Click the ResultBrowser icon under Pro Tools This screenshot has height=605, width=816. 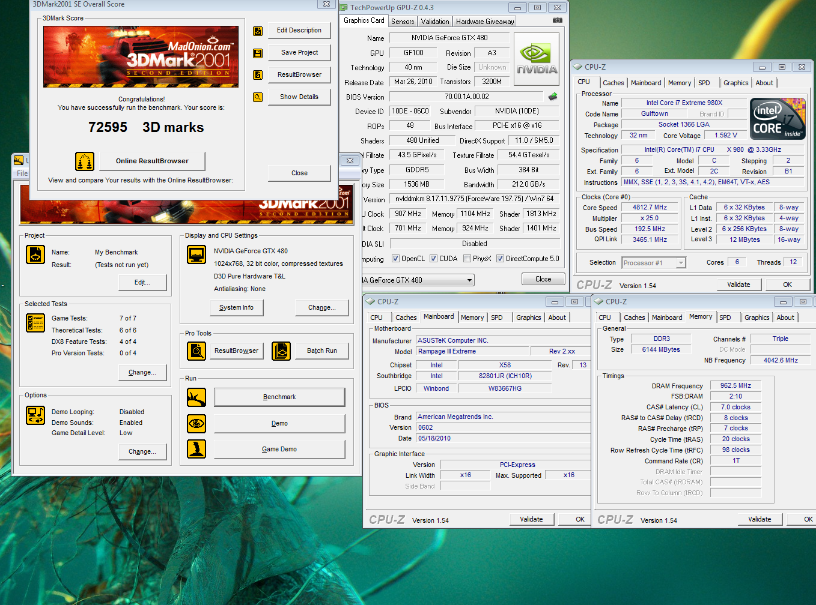(196, 351)
